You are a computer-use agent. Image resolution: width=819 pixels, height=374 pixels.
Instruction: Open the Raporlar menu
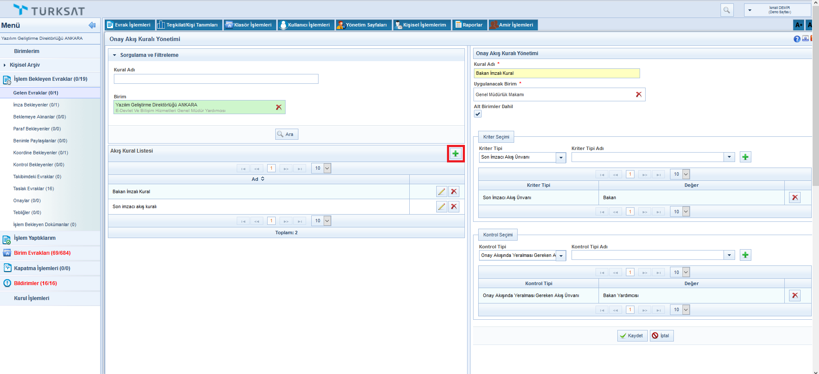(x=469, y=25)
